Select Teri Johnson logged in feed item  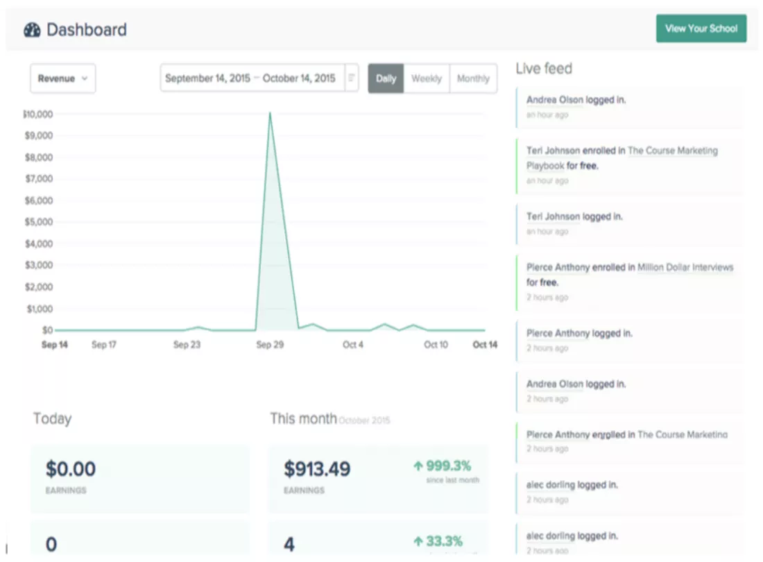click(630, 223)
